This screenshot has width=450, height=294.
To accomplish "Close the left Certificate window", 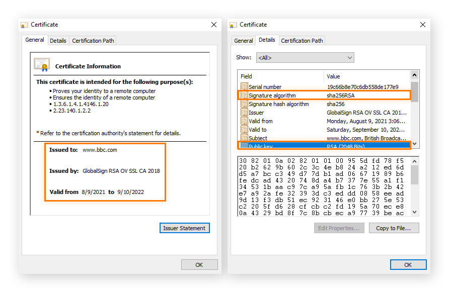I will coord(214,25).
